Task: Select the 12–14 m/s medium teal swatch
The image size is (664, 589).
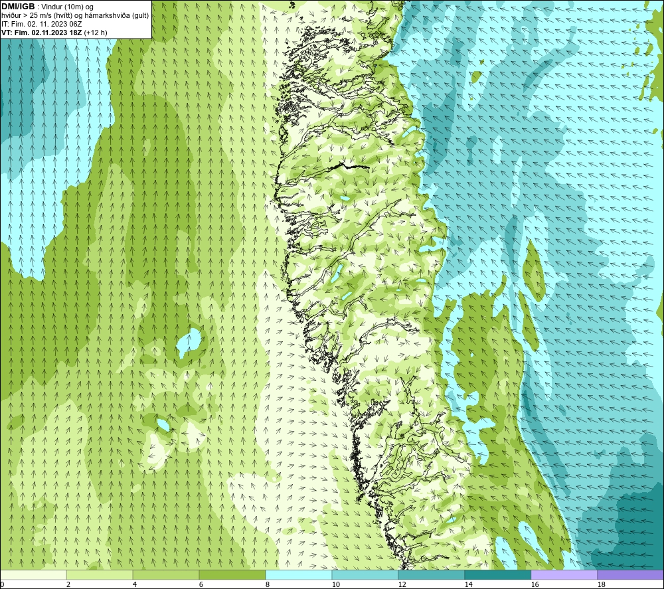Action: tap(431, 574)
